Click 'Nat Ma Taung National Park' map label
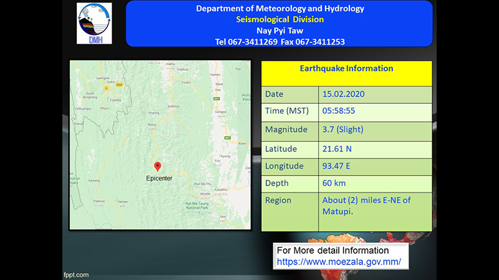The image size is (499, 280). coord(197,205)
